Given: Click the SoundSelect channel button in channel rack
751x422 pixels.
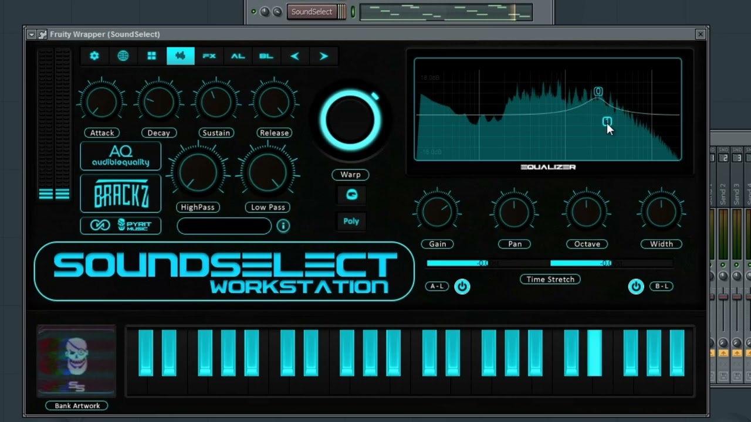Looking at the screenshot, I should pyautogui.click(x=312, y=12).
